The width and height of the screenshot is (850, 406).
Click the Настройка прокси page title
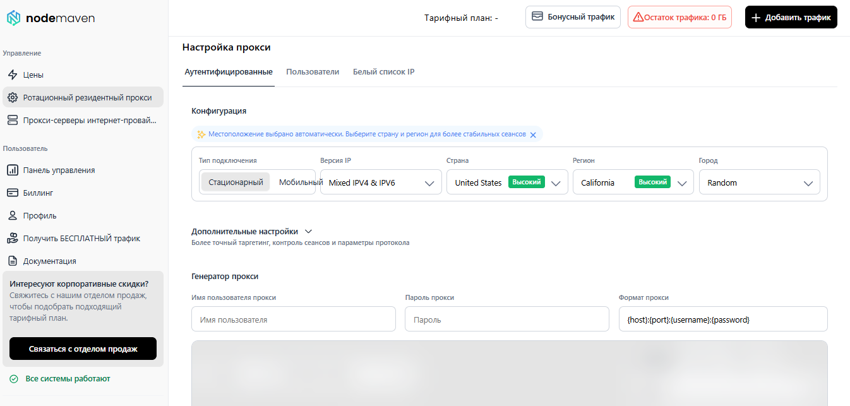pos(226,47)
